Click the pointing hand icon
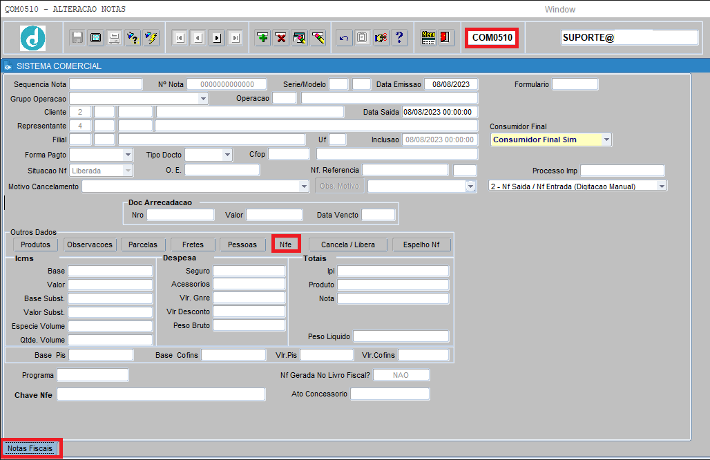Viewport: 710px width, 460px height. [x=381, y=37]
